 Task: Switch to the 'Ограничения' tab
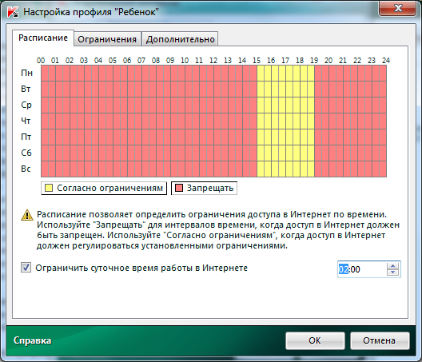pos(107,39)
